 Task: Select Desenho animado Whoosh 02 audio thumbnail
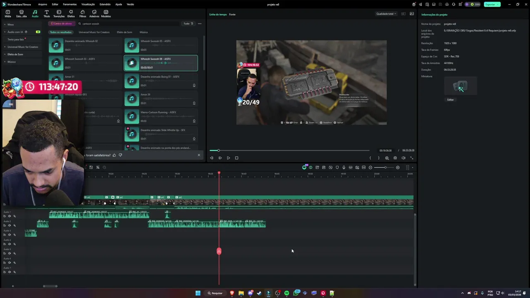[x=56, y=45]
